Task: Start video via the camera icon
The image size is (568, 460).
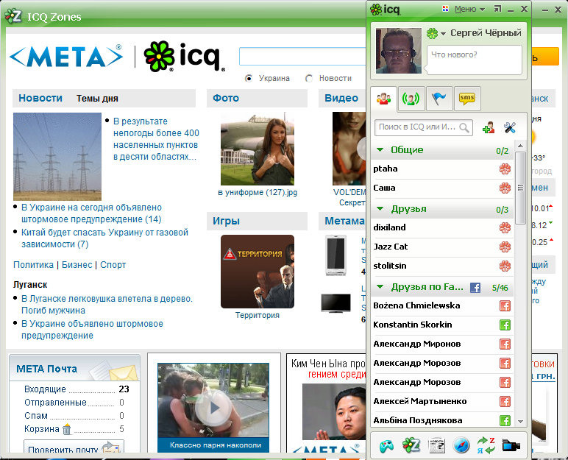Action: point(511,445)
